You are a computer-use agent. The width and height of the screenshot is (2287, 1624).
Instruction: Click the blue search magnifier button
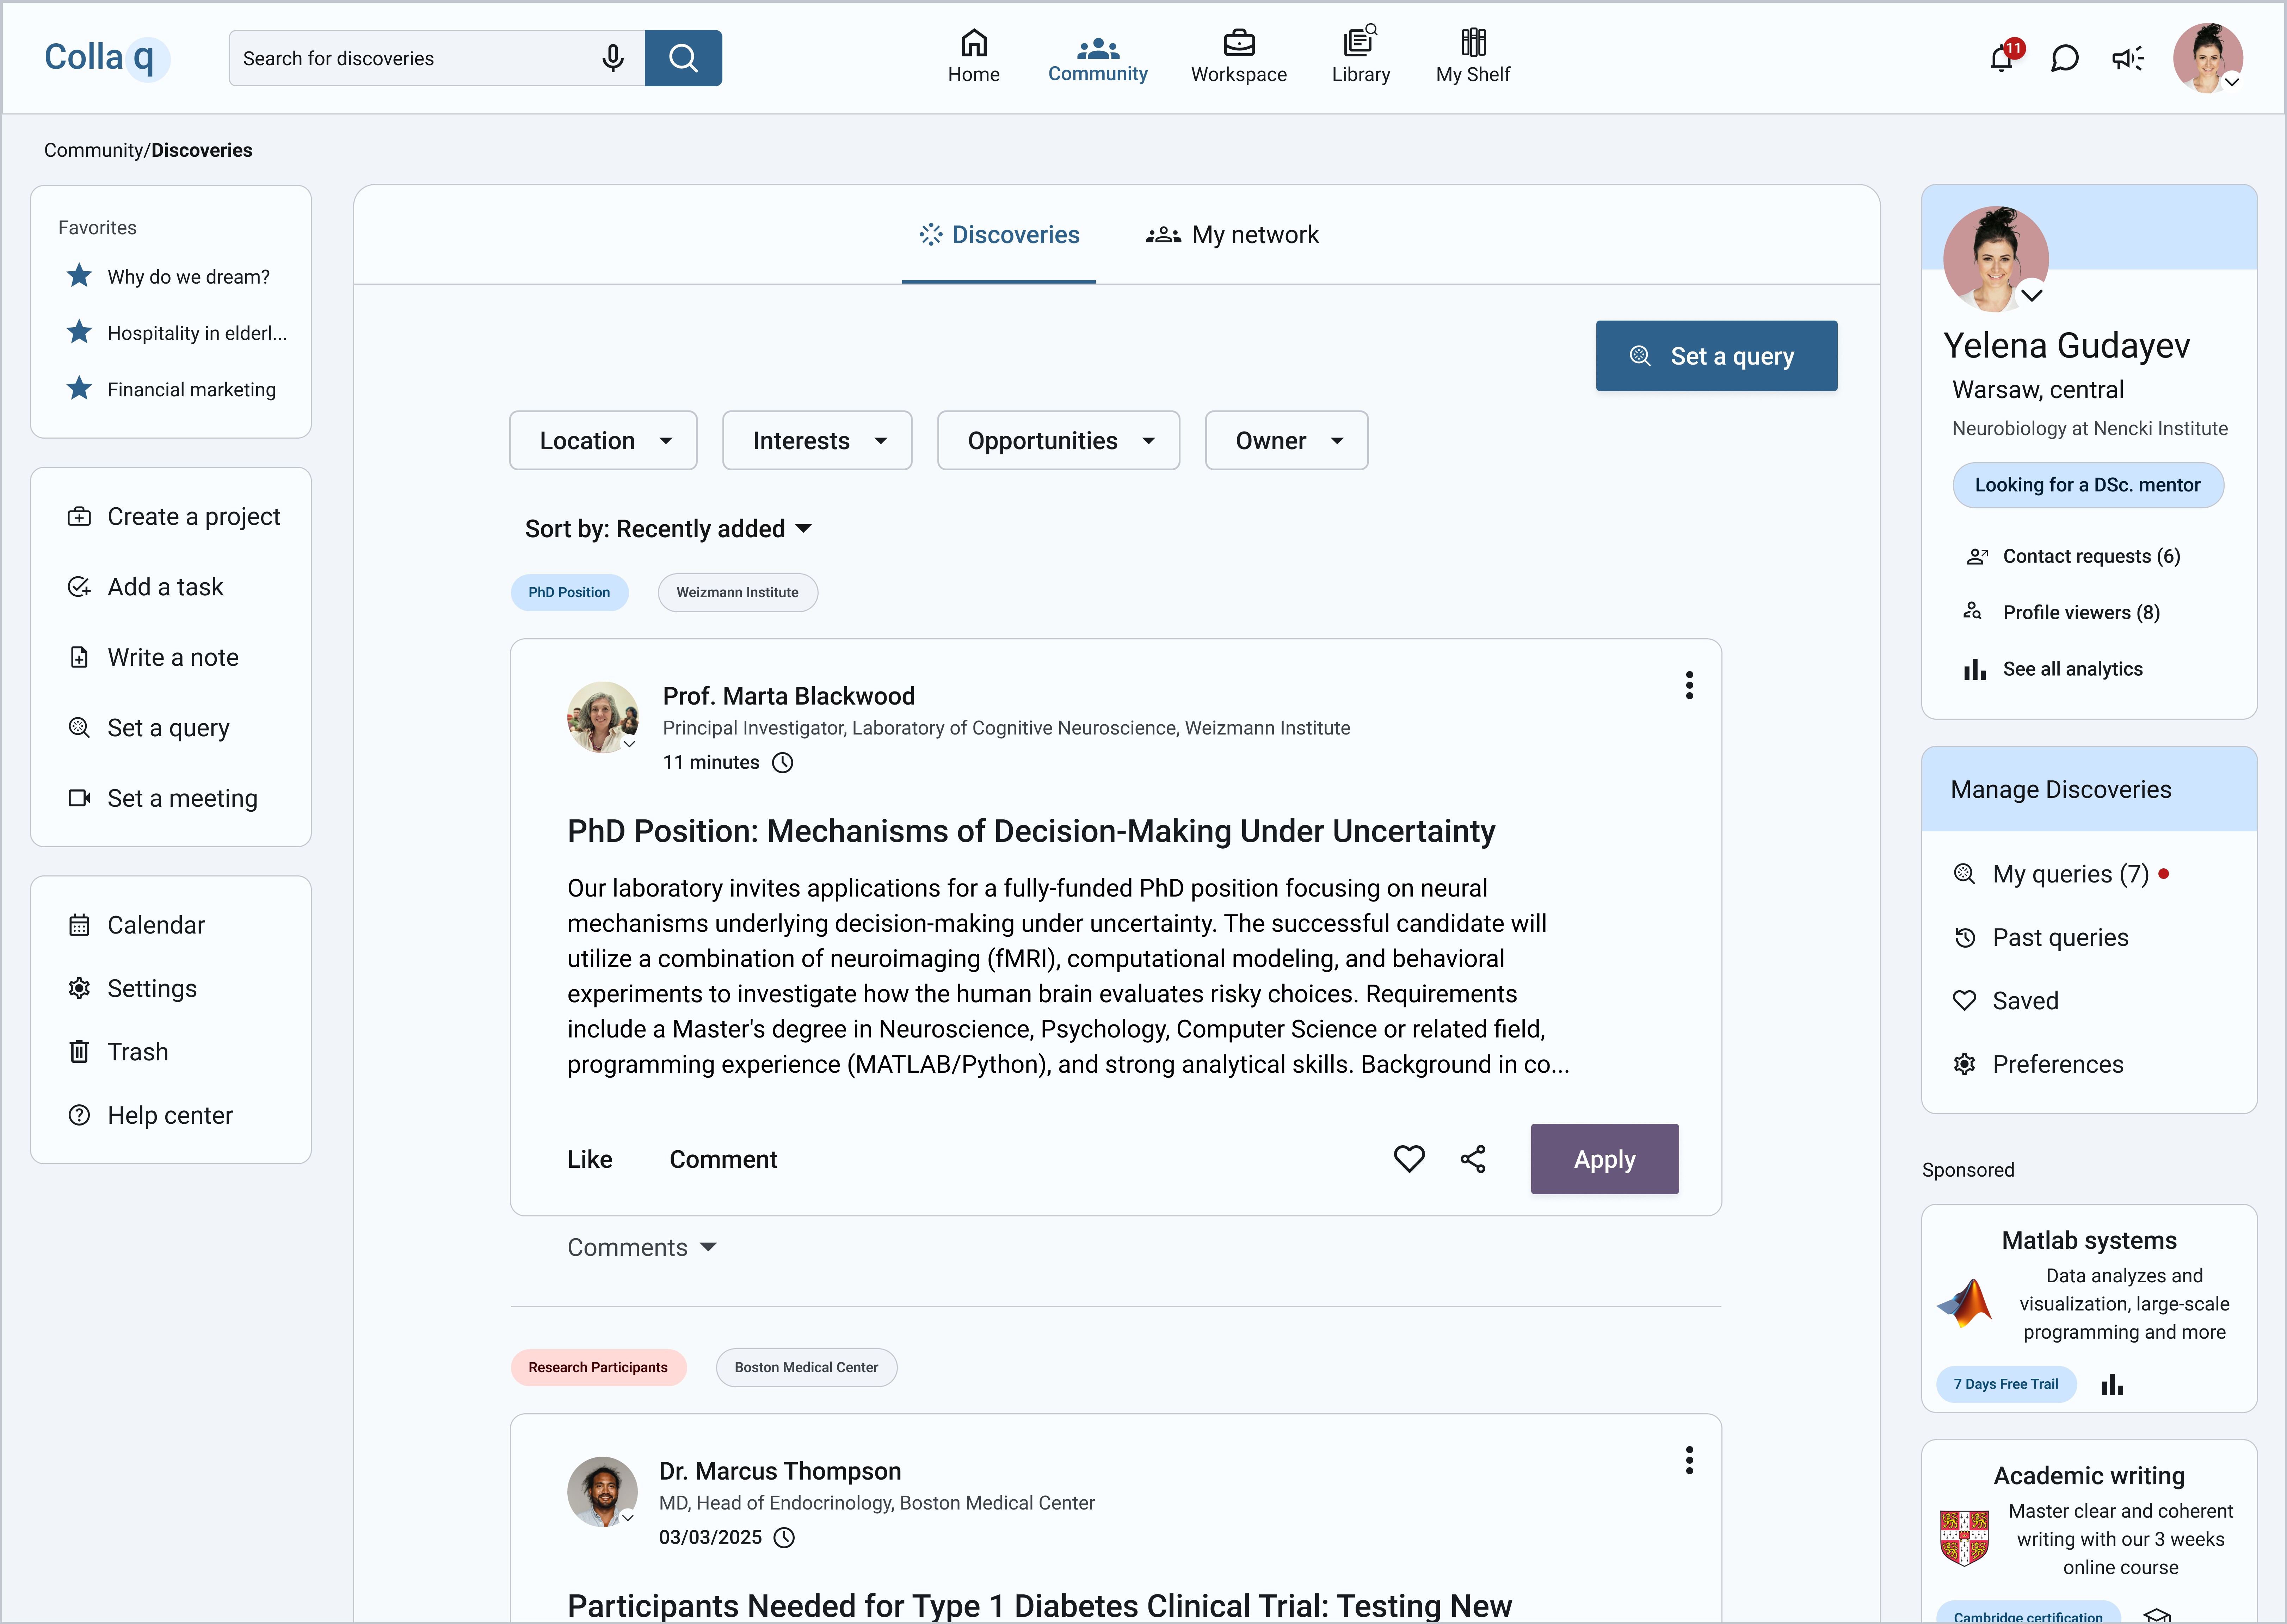click(x=683, y=58)
